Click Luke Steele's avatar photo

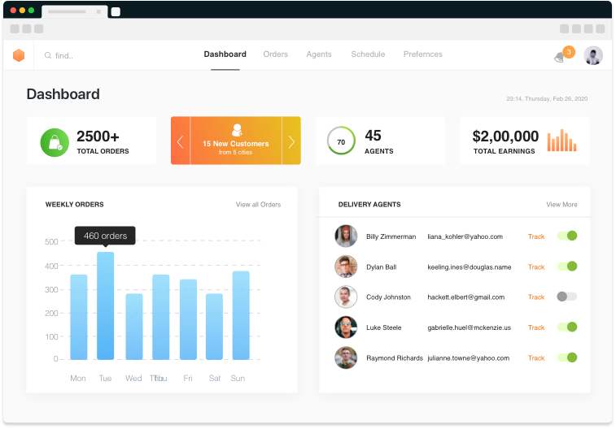[x=346, y=327]
